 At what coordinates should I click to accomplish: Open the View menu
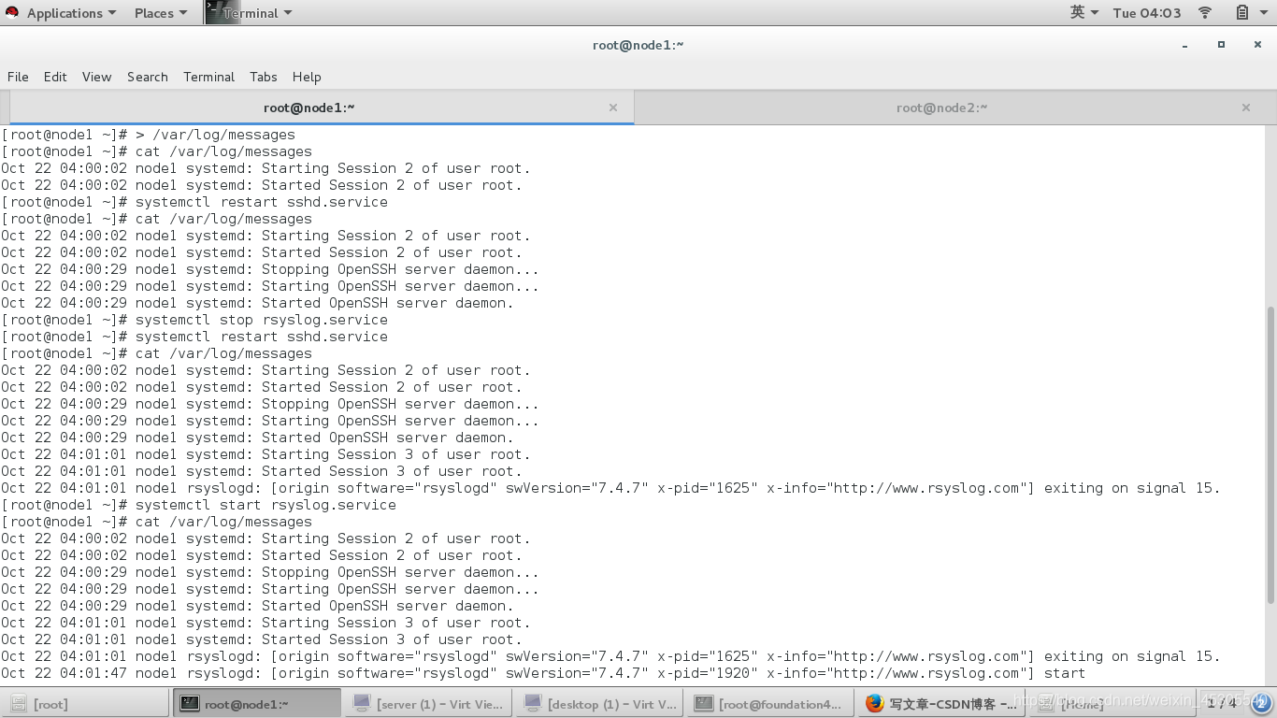pyautogui.click(x=96, y=77)
